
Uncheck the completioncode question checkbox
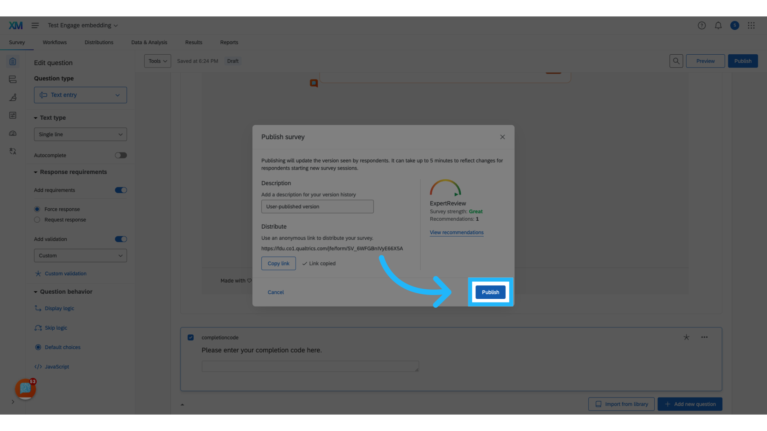point(191,338)
